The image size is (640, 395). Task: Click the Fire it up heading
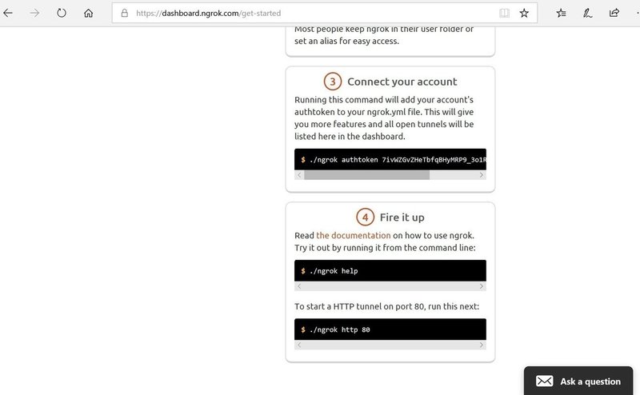point(402,217)
